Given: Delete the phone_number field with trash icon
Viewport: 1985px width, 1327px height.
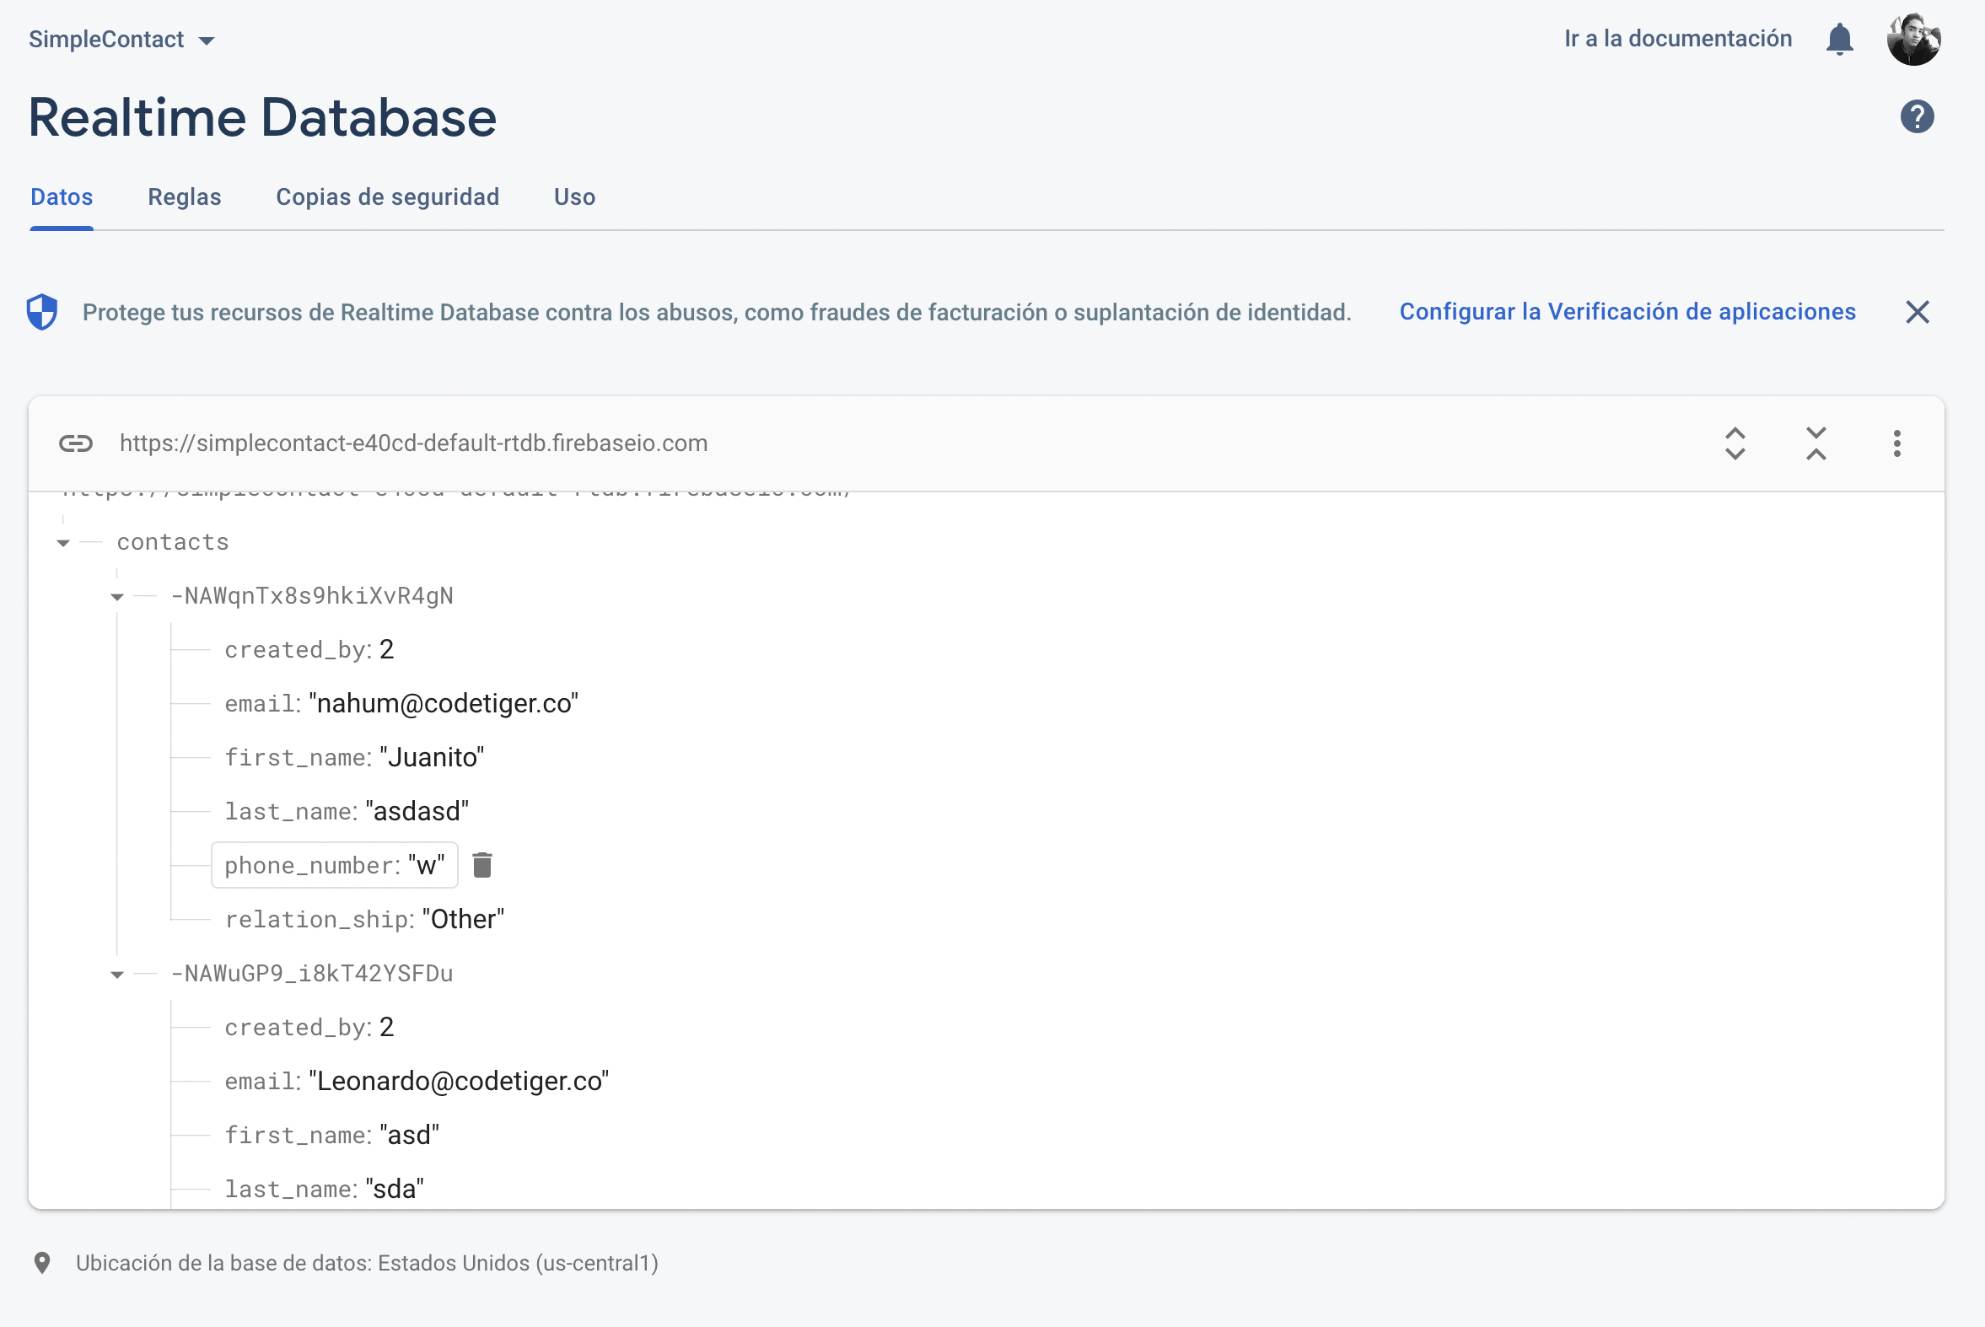Looking at the screenshot, I should tap(482, 865).
